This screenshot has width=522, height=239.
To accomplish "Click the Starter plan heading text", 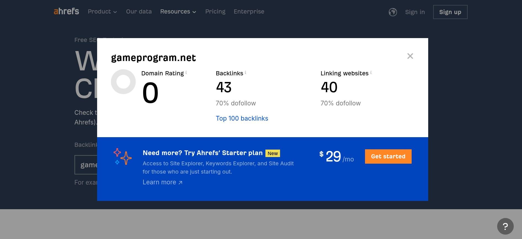I will [x=203, y=153].
